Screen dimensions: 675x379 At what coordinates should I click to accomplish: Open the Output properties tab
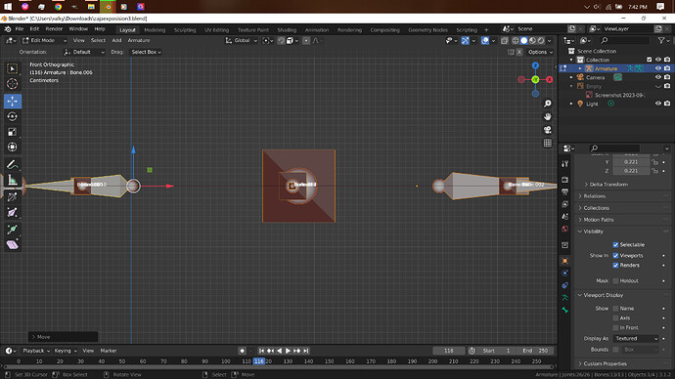tap(565, 191)
